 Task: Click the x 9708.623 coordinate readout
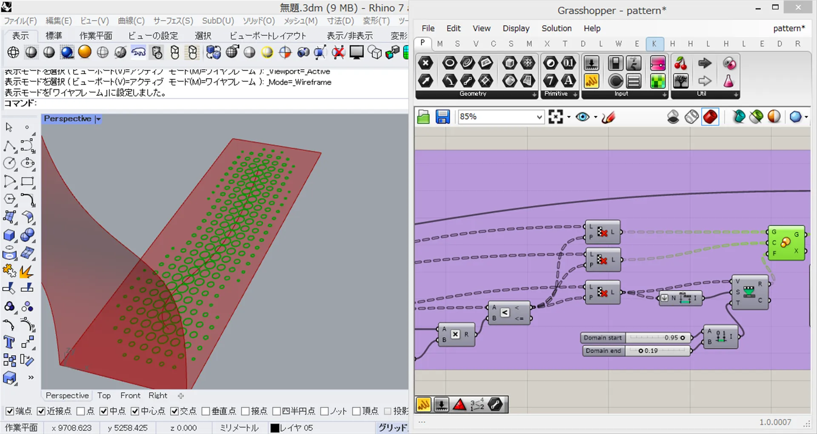(71, 428)
